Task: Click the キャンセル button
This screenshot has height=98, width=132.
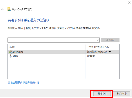Action: point(121,94)
